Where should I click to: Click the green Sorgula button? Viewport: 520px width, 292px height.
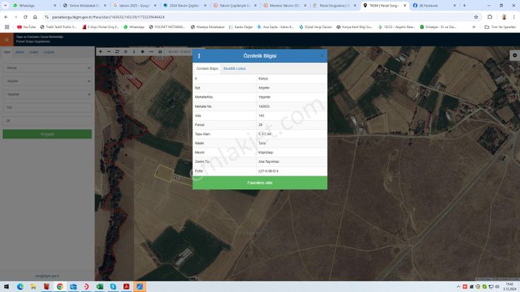47,134
